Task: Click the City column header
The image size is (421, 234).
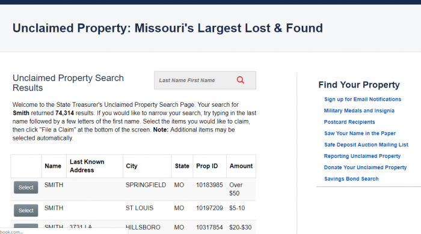Action: (x=132, y=166)
